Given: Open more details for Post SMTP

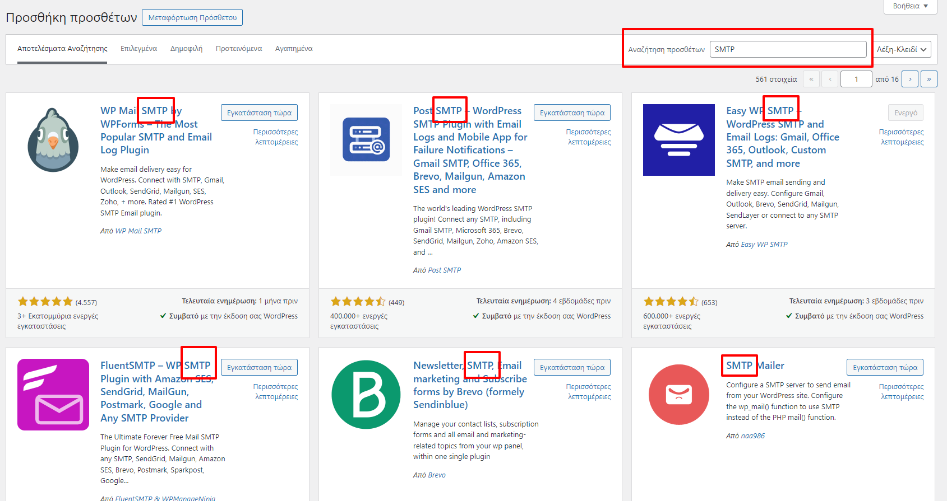Looking at the screenshot, I should point(588,137).
